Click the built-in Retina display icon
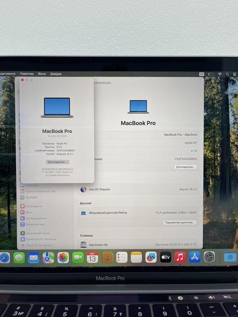238x317 pixels. (83, 213)
